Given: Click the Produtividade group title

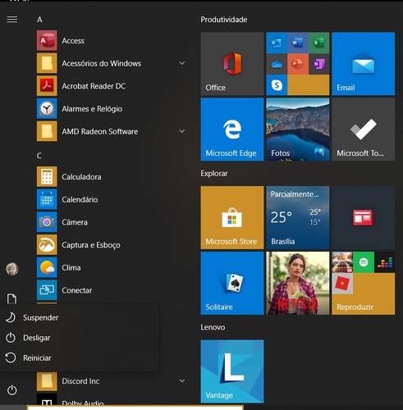Looking at the screenshot, I should tap(224, 20).
